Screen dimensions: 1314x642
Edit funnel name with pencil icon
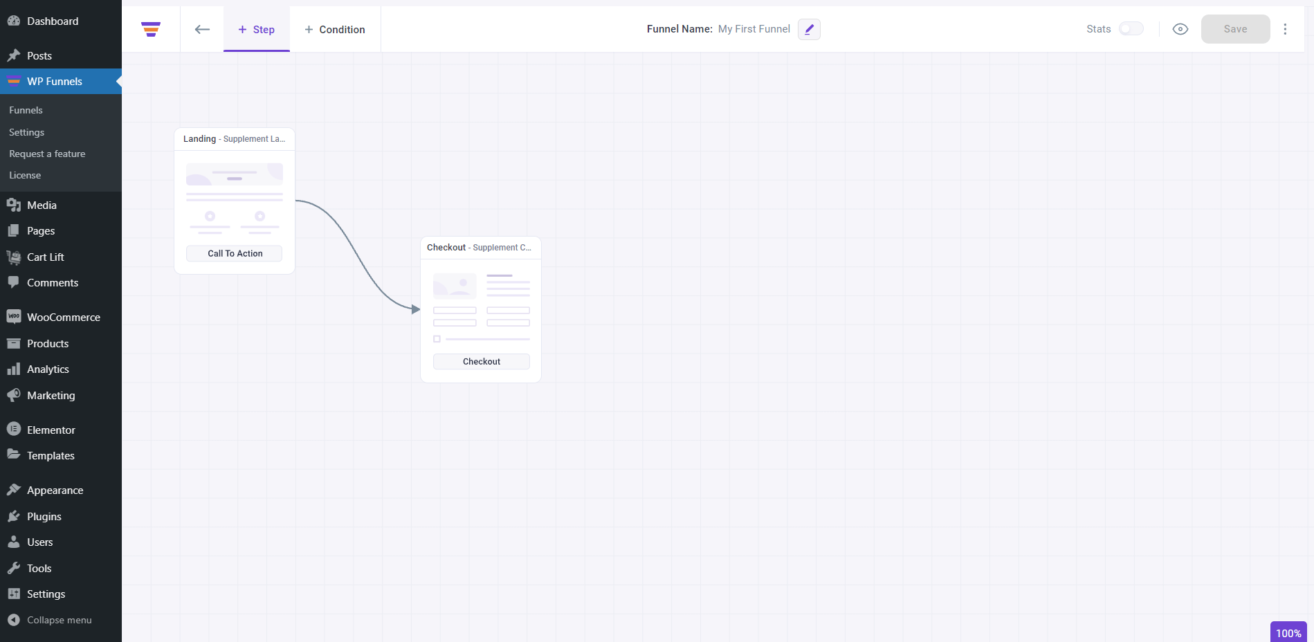(809, 29)
